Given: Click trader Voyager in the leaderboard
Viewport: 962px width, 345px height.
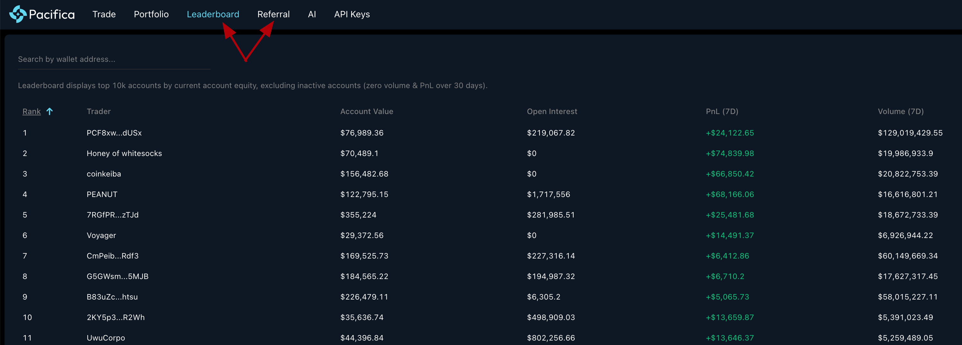Looking at the screenshot, I should pos(101,235).
